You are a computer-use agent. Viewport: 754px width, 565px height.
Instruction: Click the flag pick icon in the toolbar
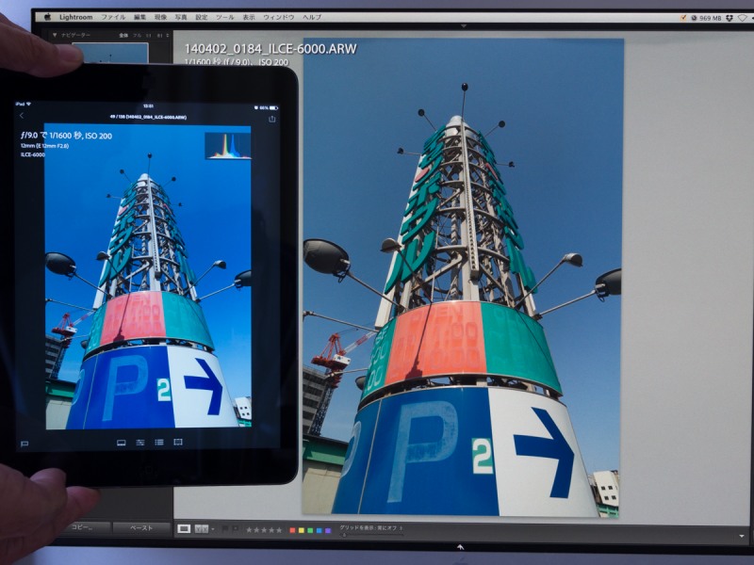click(x=223, y=530)
